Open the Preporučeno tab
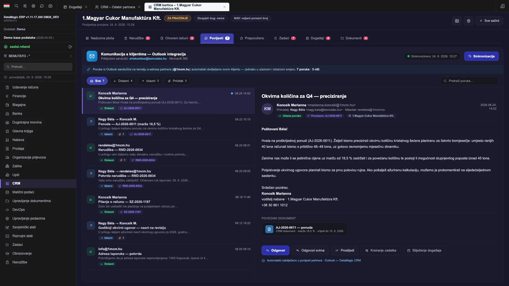Image resolution: width=509 pixels, height=286 pixels. pos(252,38)
